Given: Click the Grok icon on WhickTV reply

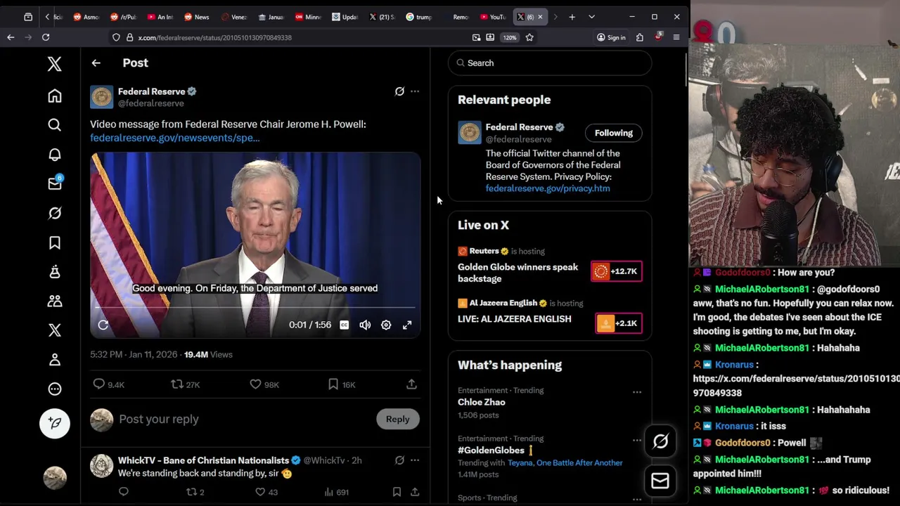Looking at the screenshot, I should tap(399, 460).
